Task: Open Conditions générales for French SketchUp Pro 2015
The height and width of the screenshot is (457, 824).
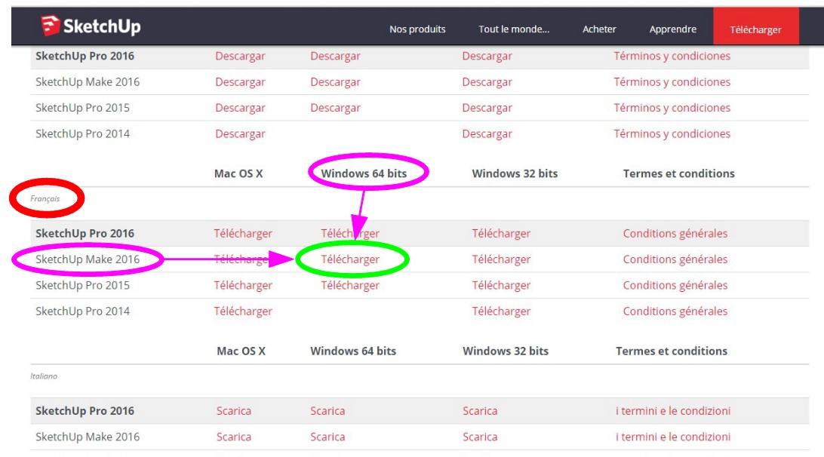Action: tap(675, 285)
